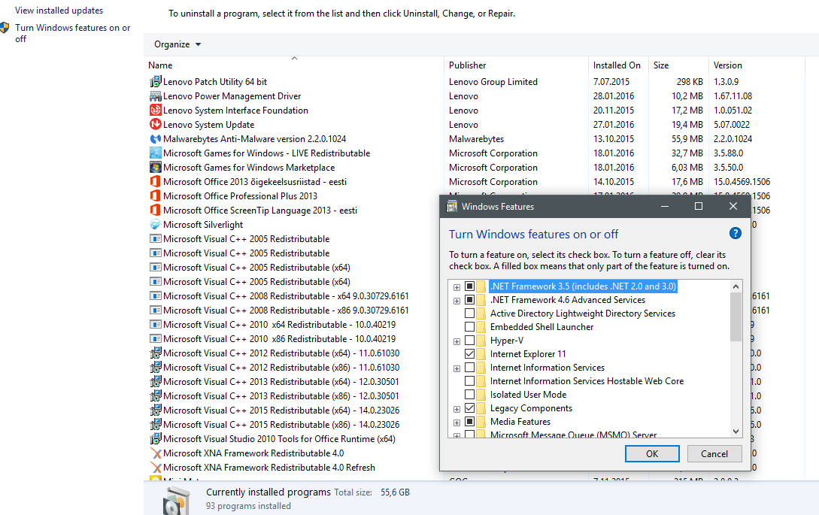Image resolution: width=819 pixels, height=515 pixels.
Task: Click the XNA Framework 4.0 Refresh icon
Action: [x=155, y=468]
